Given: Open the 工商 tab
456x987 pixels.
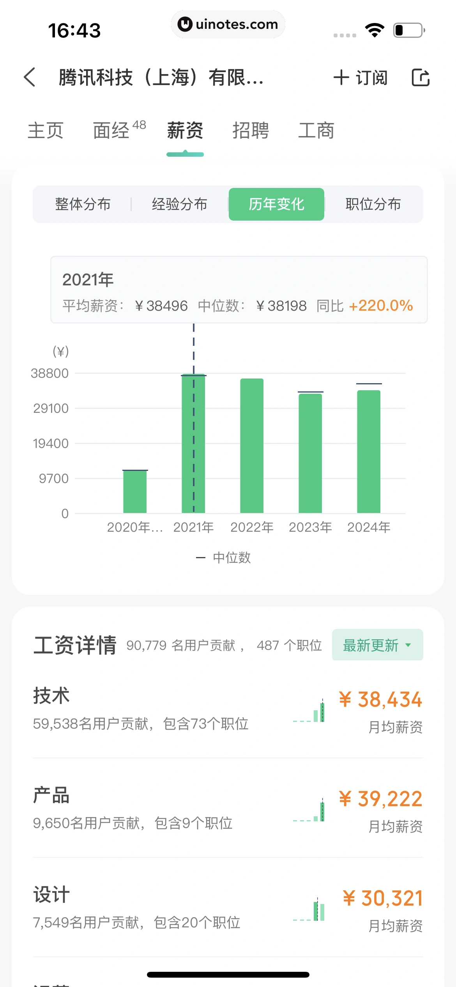Looking at the screenshot, I should (316, 130).
